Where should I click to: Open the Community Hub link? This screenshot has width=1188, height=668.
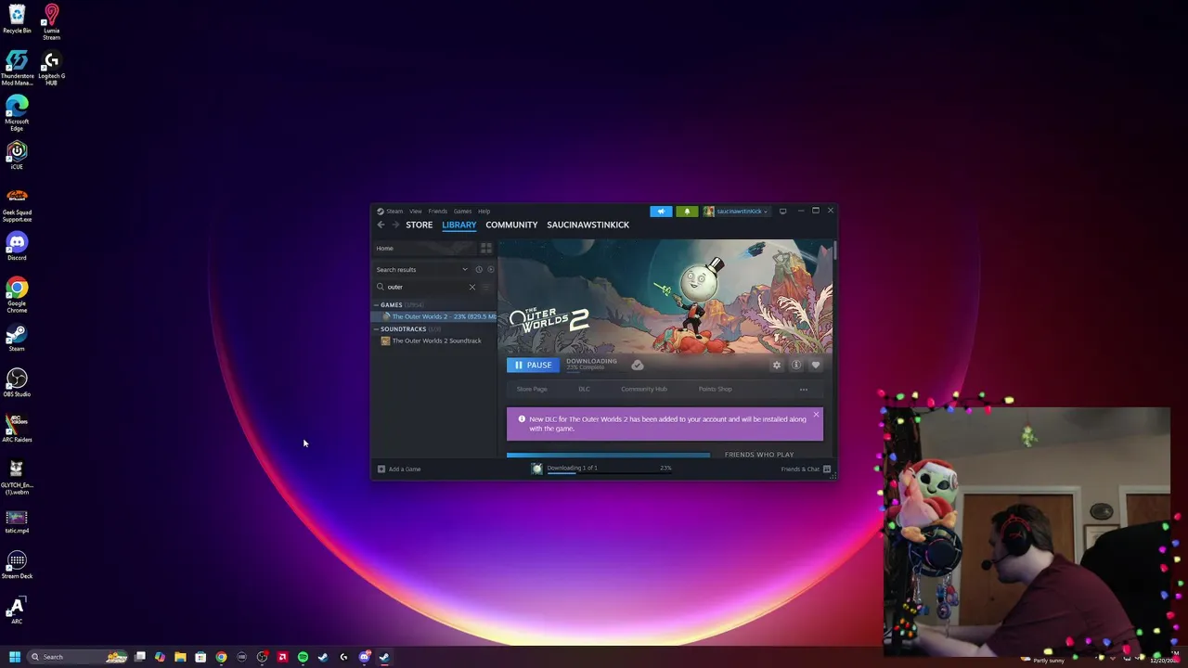[644, 389]
